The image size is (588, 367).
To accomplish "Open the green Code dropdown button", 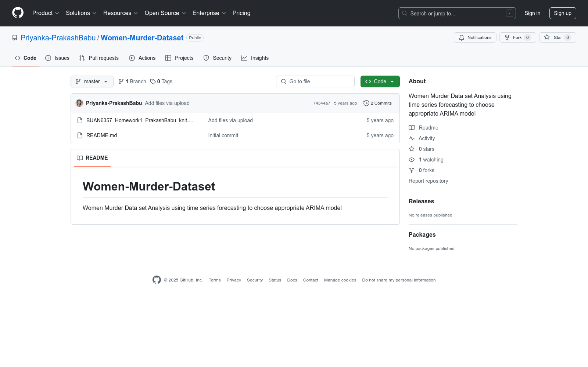I will pos(380,81).
